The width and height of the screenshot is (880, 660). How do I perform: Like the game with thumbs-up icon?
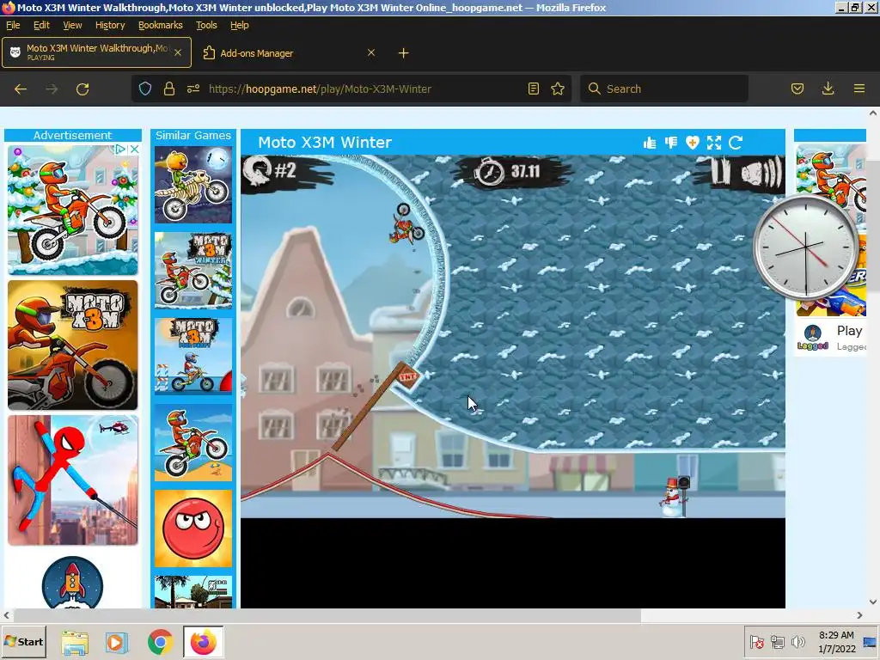(650, 144)
